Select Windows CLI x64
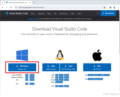This screenshot has height=97, width=120. click(27, 84)
